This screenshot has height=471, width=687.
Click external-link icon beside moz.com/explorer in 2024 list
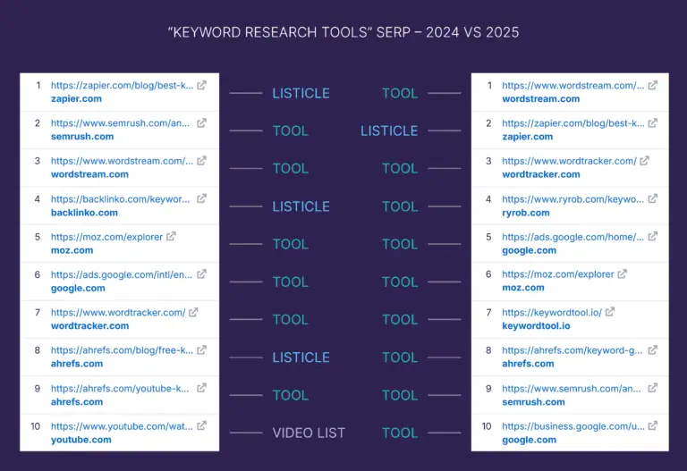pos(171,236)
